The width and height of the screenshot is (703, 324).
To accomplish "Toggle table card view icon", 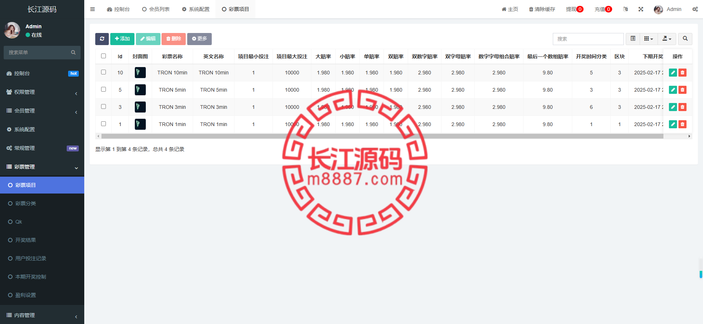I will (x=633, y=38).
